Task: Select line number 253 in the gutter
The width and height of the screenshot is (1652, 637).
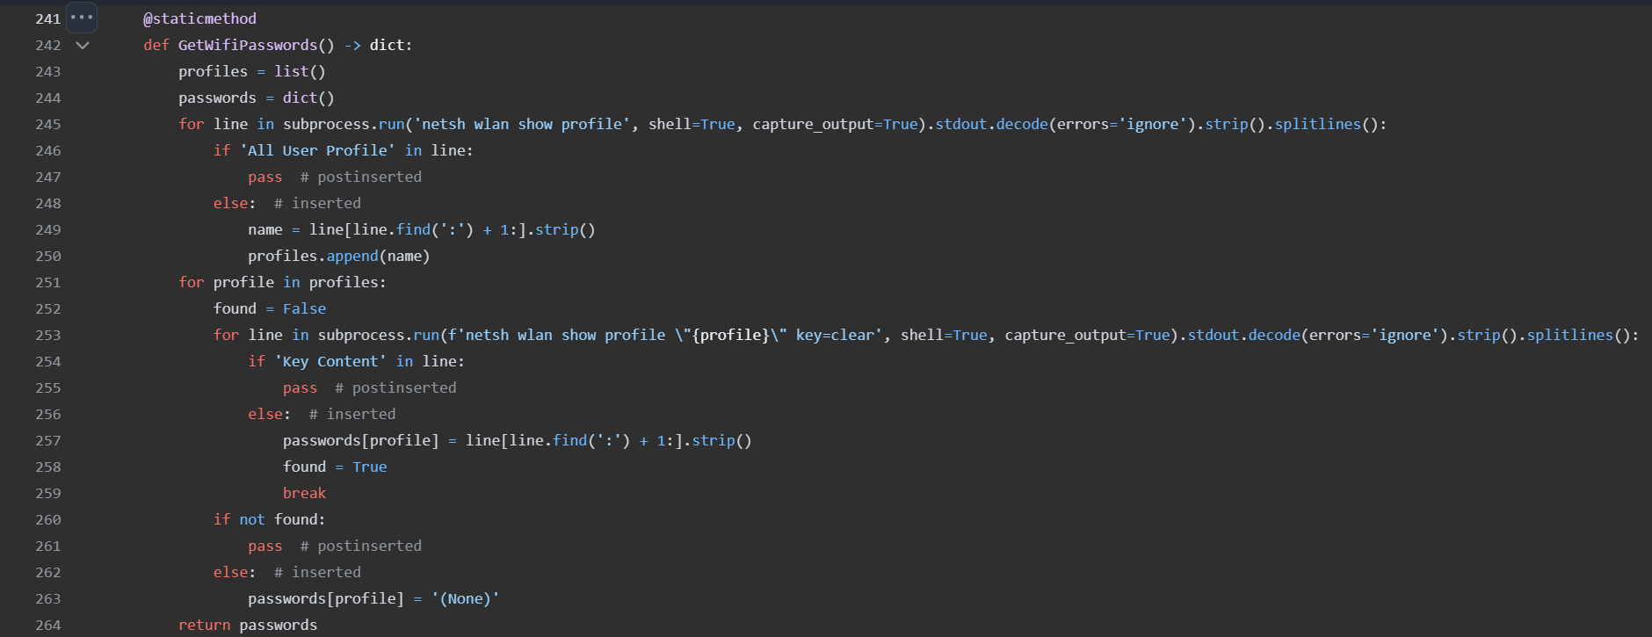Action: (48, 335)
